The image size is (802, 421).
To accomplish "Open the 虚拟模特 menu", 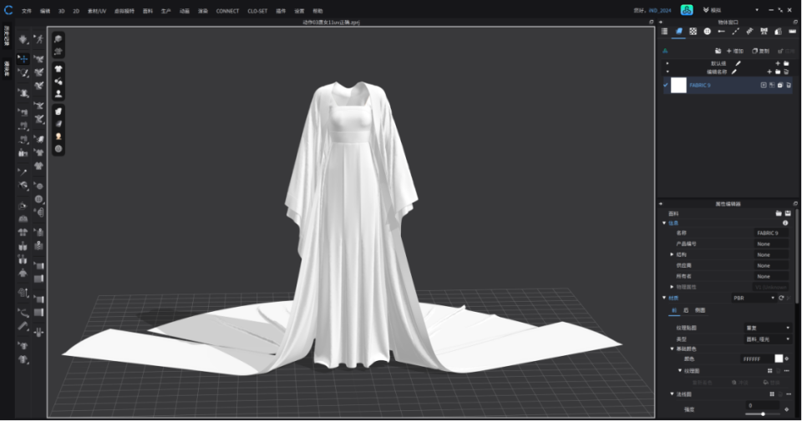I will [124, 11].
